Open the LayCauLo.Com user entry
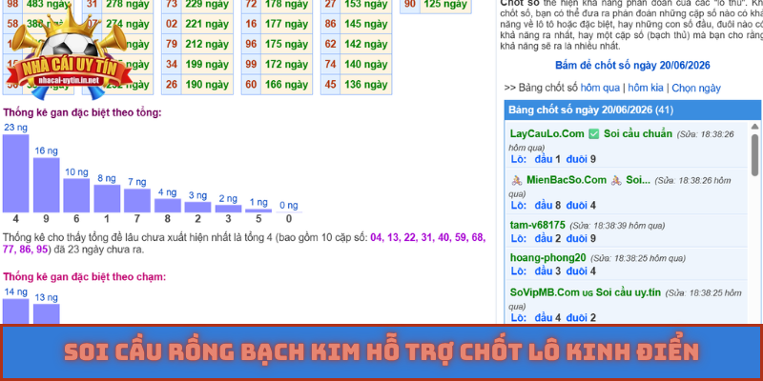Screen dimensions: 763x381 pyautogui.click(x=546, y=133)
